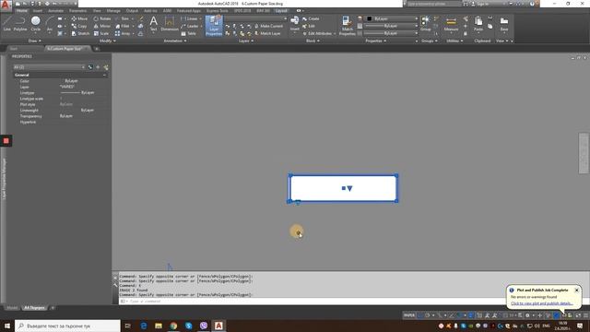The image size is (590, 332).
Task: Click the Array tool
Action: pos(123,33)
